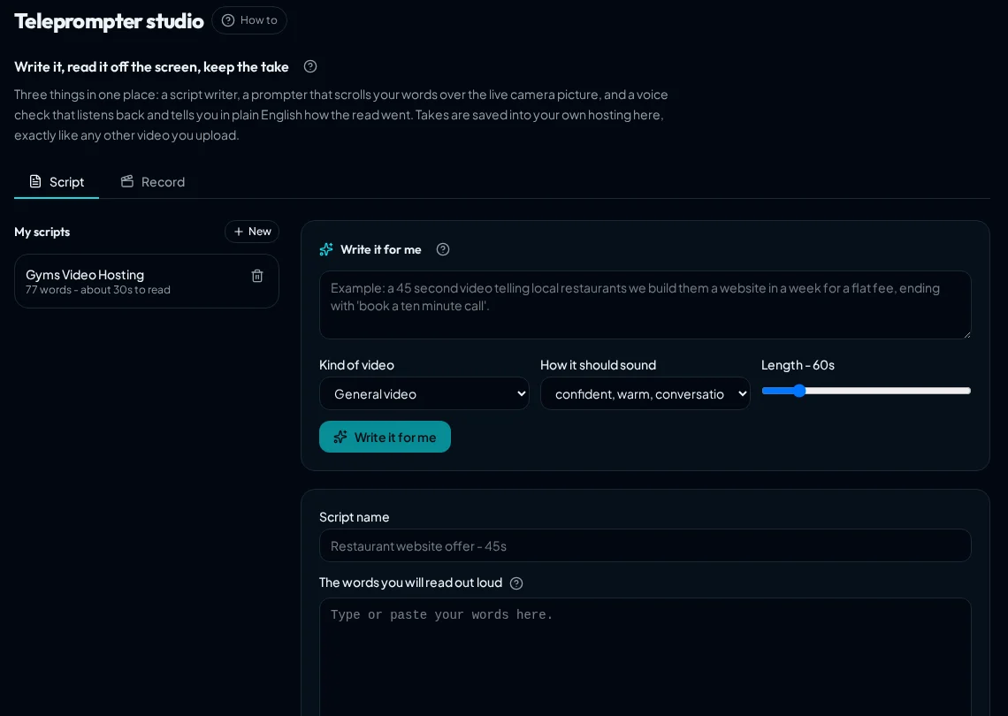The height and width of the screenshot is (716, 1008).
Task: Click the 'Type or paste your words' textarea
Action: pyautogui.click(x=645, y=657)
